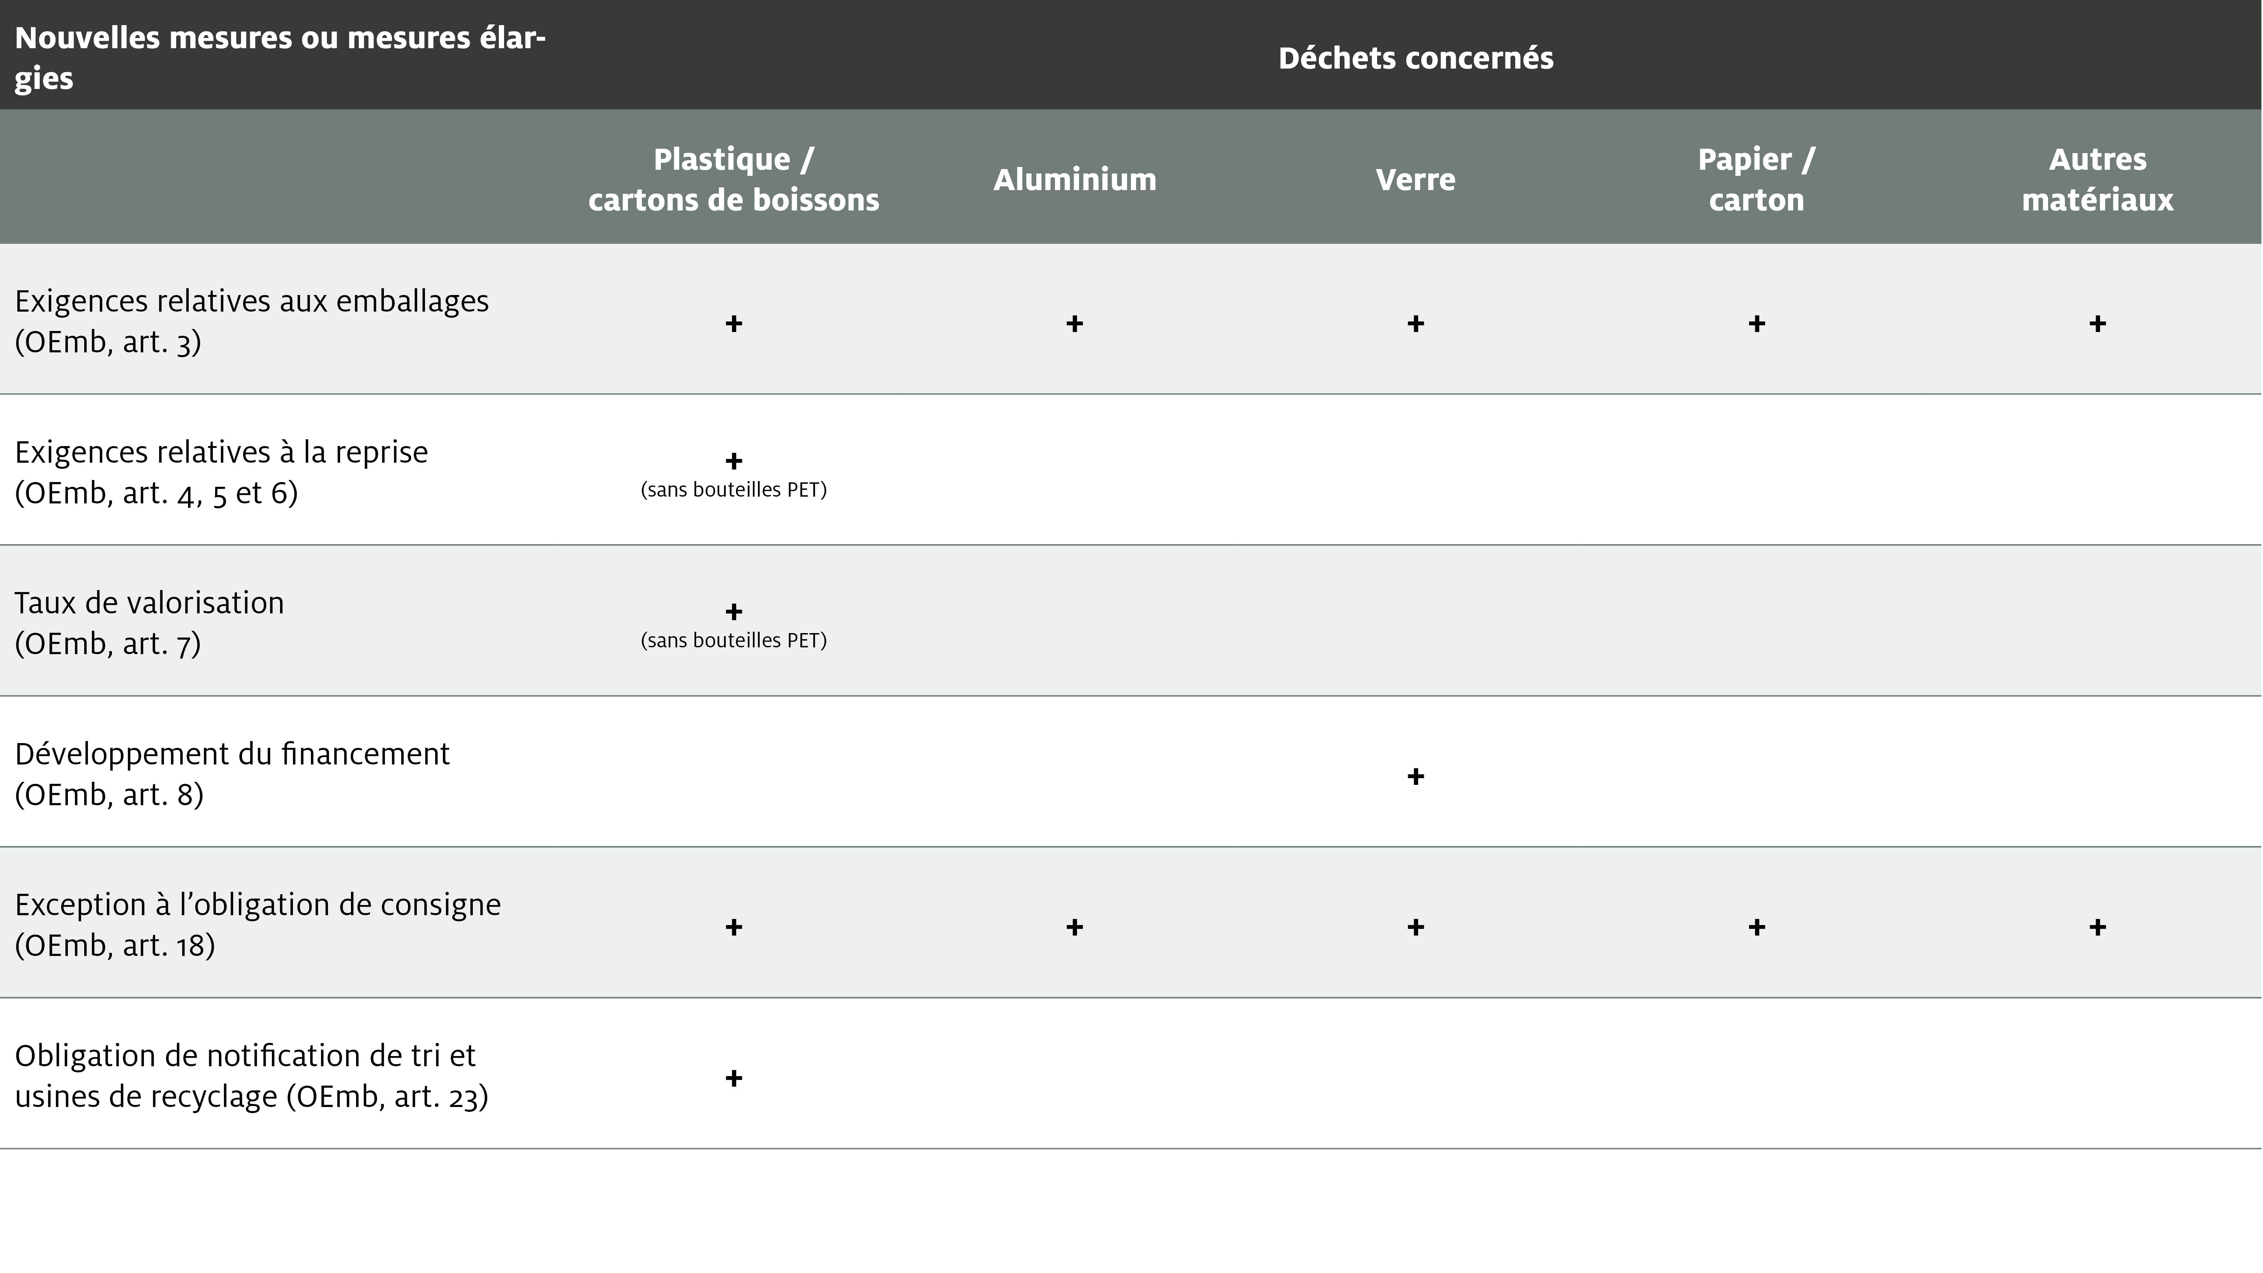Select the Papier / carton header
This screenshot has height=1273, width=2263.
pyautogui.click(x=1756, y=179)
